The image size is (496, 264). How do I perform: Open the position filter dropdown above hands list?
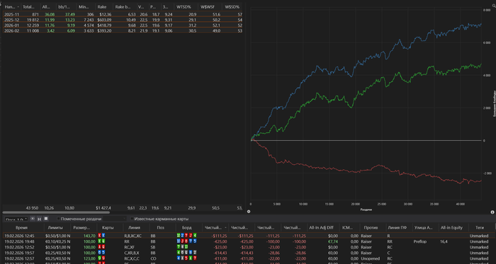pyautogui.click(x=16, y=219)
